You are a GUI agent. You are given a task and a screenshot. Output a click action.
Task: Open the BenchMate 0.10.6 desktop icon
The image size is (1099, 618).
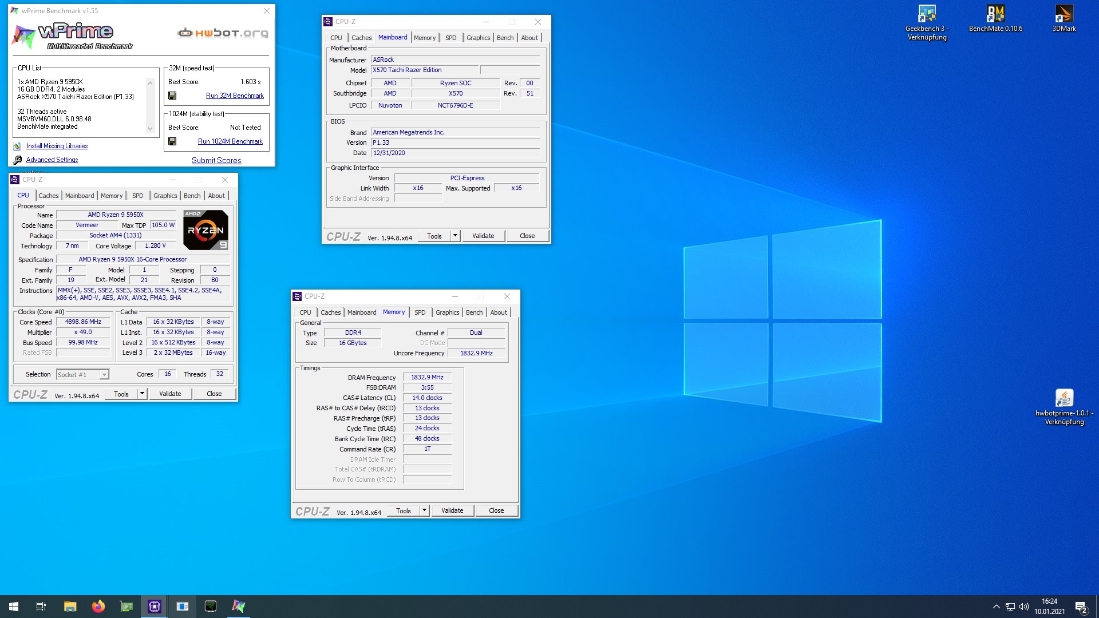[995, 19]
